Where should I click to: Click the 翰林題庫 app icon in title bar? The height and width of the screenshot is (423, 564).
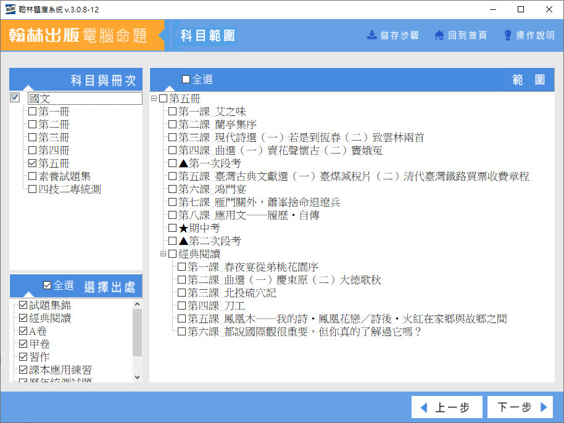pyautogui.click(x=10, y=9)
